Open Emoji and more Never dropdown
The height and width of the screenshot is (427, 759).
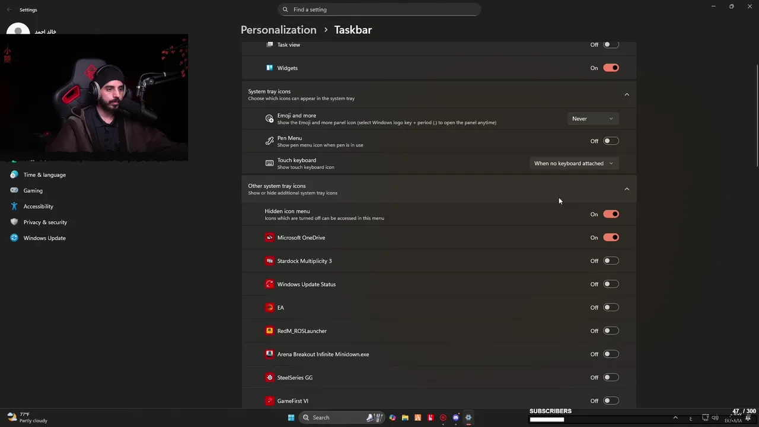(x=593, y=119)
